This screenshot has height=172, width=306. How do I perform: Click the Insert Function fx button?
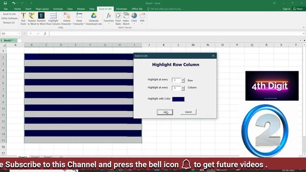pyautogui.click(x=45, y=33)
